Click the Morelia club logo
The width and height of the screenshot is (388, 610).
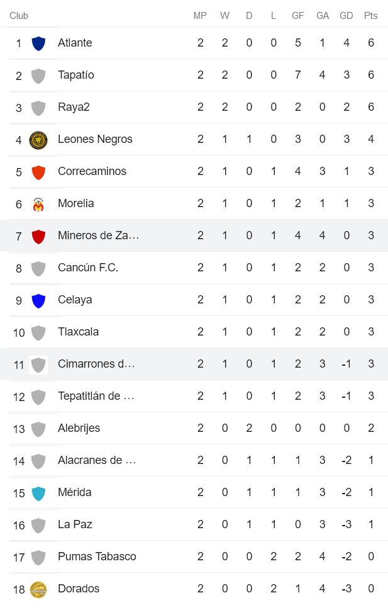38,204
